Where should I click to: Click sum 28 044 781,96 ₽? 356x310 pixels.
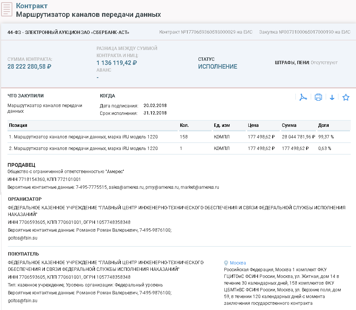click(x=298, y=137)
